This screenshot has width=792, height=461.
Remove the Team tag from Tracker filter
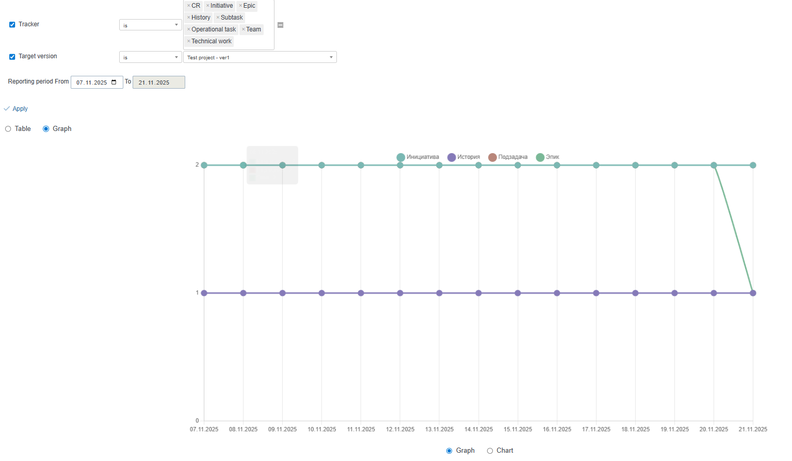(x=244, y=29)
